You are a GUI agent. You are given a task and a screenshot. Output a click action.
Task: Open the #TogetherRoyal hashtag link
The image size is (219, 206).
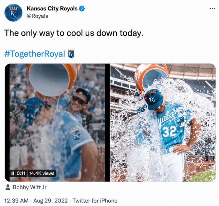point(35,54)
